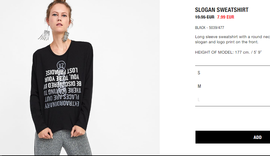This screenshot has width=270, height=156.
Task: Click the SLOGAN SWEATSHIRT title
Action: (222, 10)
